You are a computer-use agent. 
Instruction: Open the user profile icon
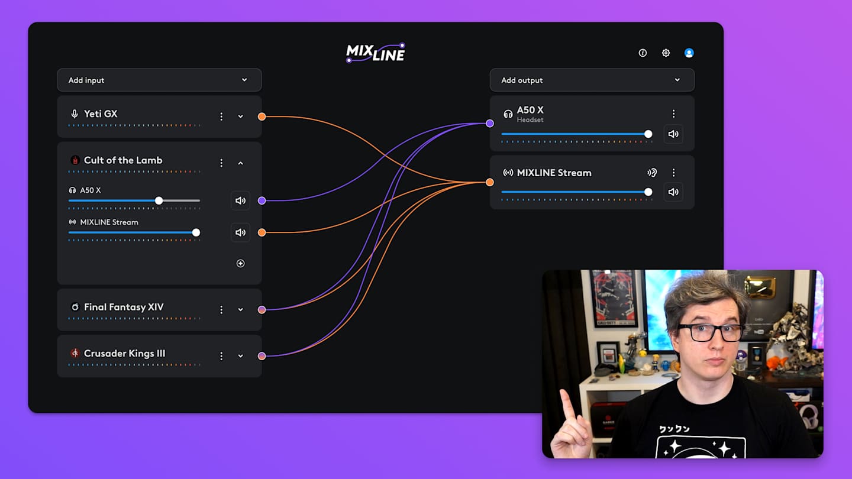point(689,53)
